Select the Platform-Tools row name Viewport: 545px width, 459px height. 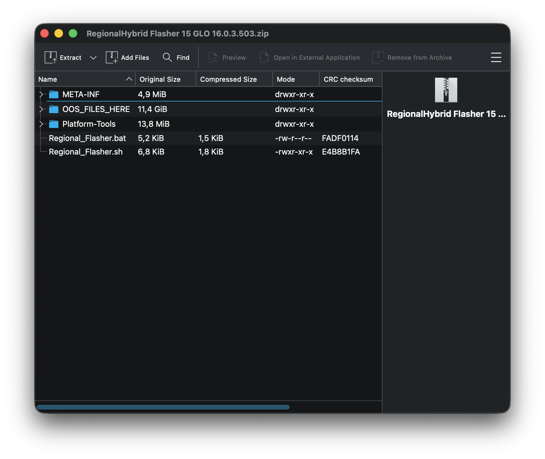[89, 124]
